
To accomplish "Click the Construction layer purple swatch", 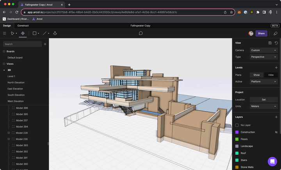I will coord(237,132).
